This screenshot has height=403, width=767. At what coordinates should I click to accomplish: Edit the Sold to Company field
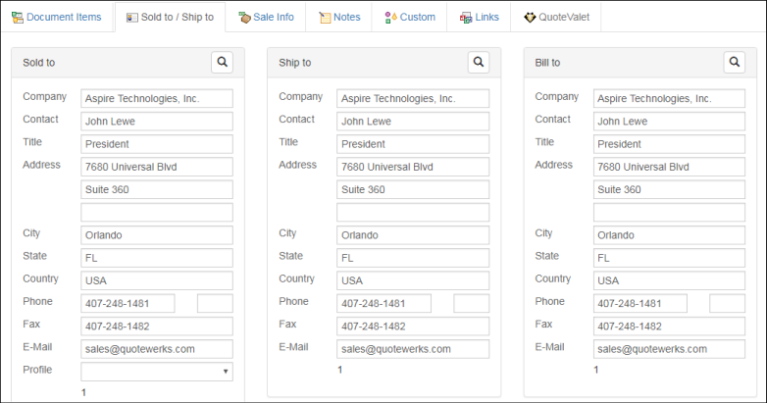pyautogui.click(x=157, y=98)
